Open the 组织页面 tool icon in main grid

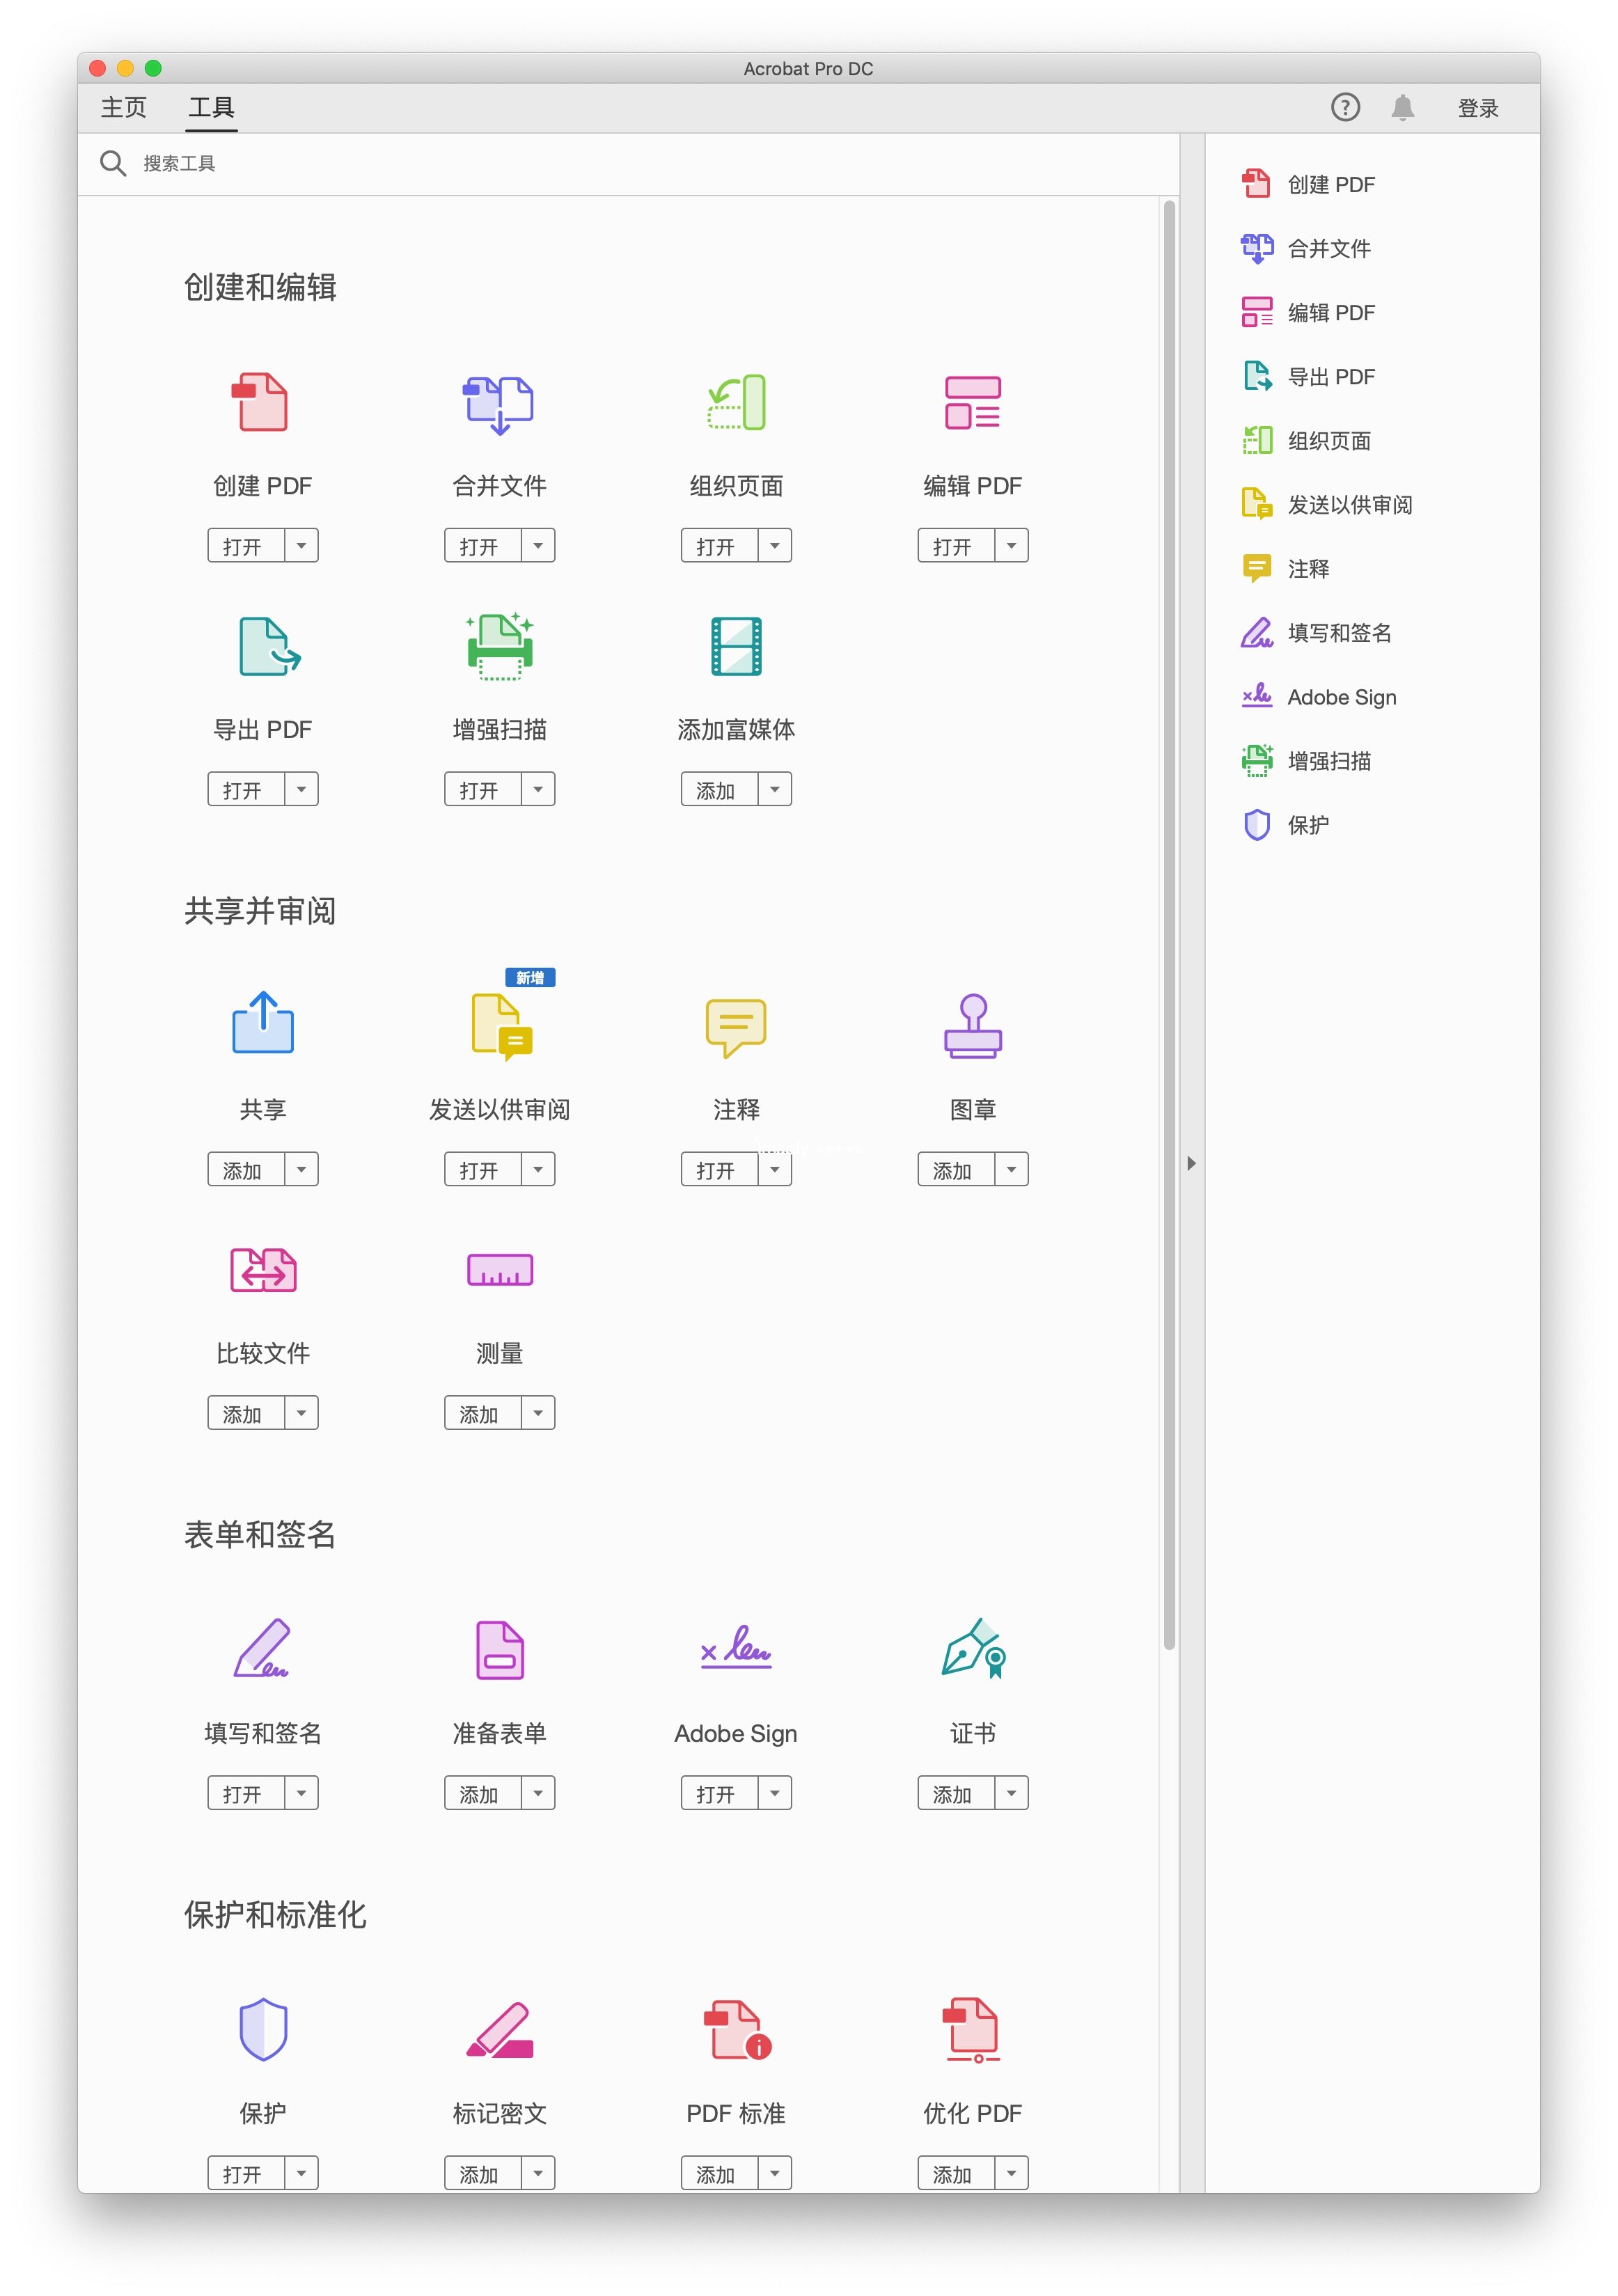(736, 402)
